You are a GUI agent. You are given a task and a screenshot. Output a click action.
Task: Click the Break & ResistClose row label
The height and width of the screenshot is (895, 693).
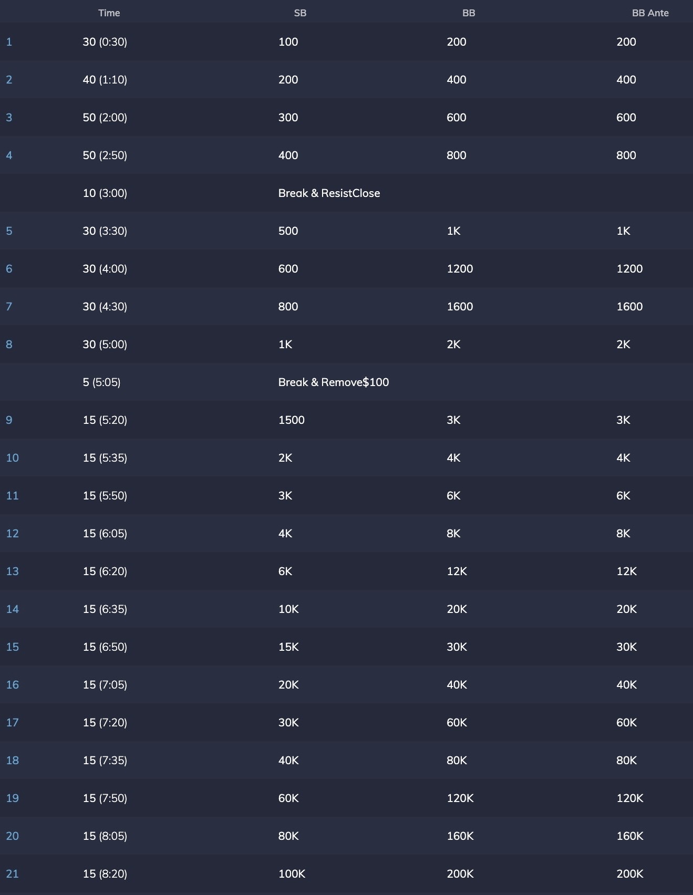[x=329, y=193]
